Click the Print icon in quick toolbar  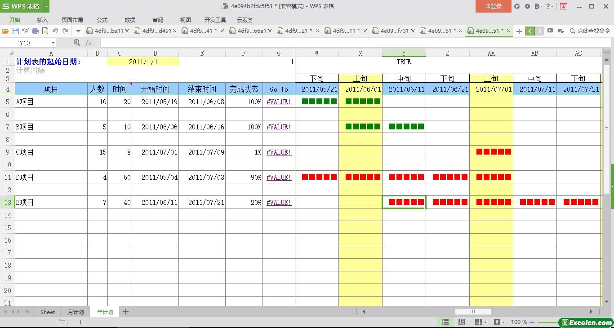(35, 31)
